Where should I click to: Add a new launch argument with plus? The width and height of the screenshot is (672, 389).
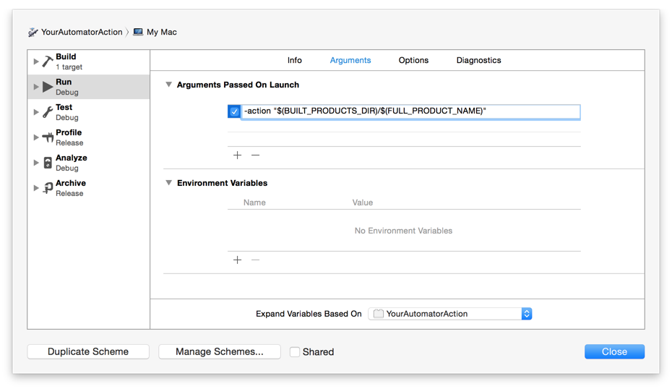238,155
